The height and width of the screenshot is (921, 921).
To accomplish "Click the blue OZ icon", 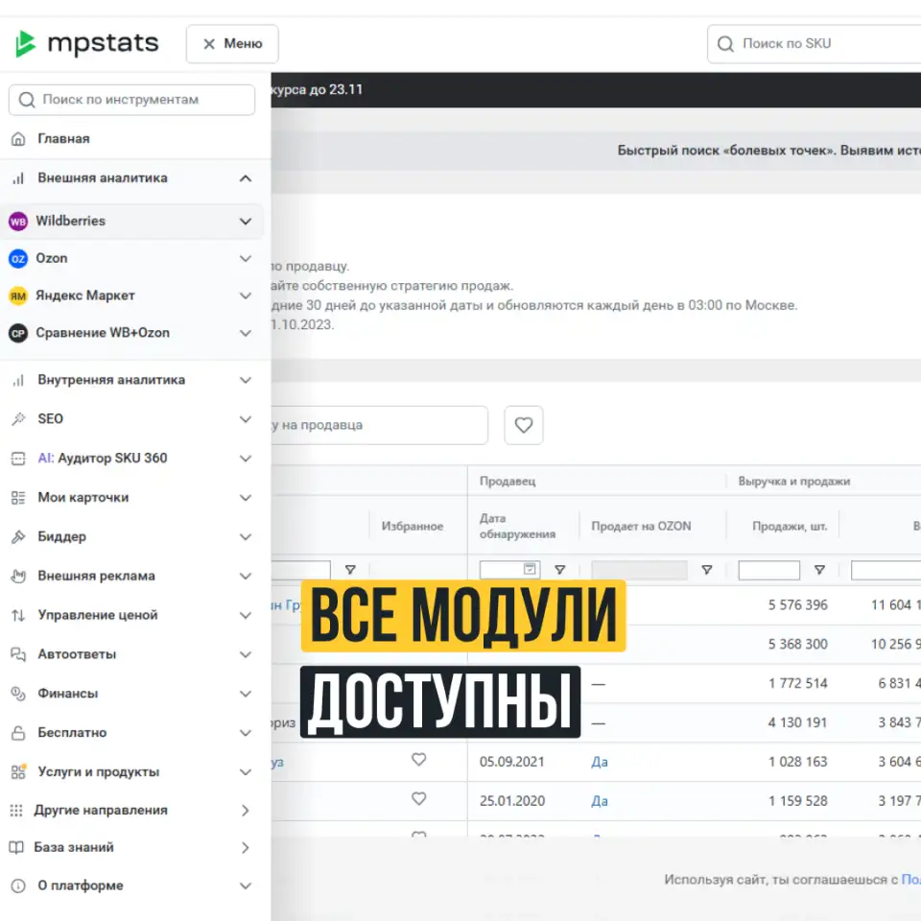I will pos(18,258).
